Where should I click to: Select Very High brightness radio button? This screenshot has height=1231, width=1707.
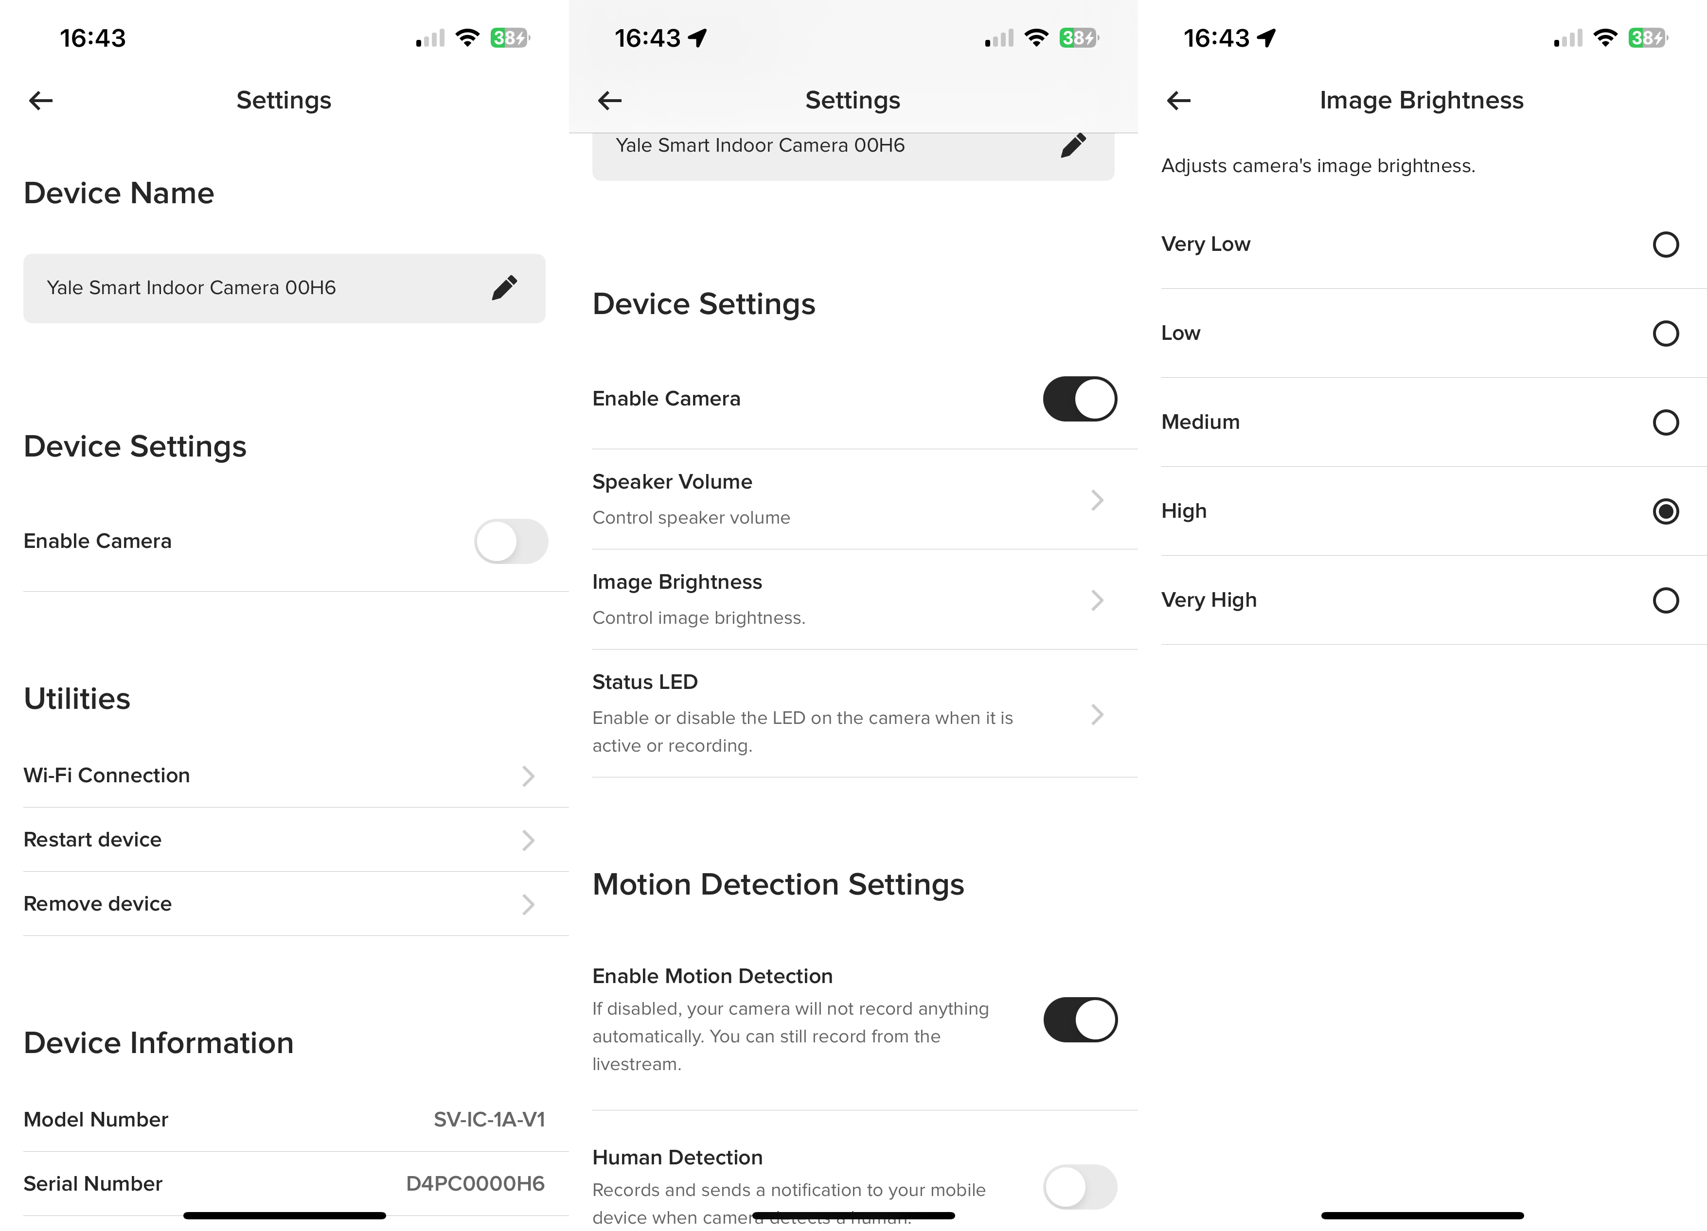pyautogui.click(x=1666, y=600)
